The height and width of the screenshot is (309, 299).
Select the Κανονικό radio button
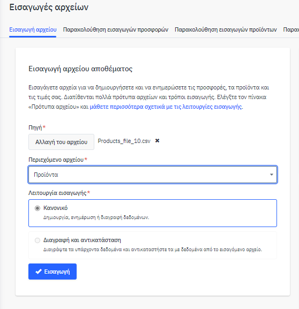38,208
